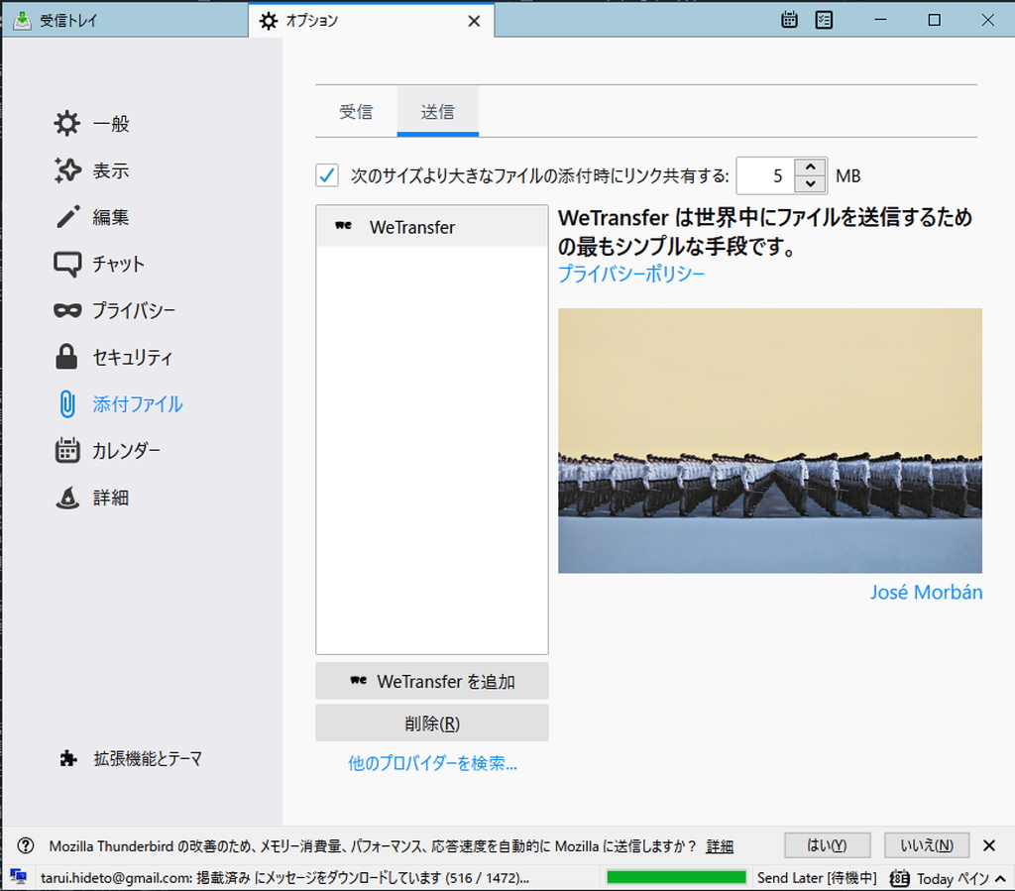The width and height of the screenshot is (1015, 891).
Task: Select WeTransfer in the provider list
Action: [412, 227]
